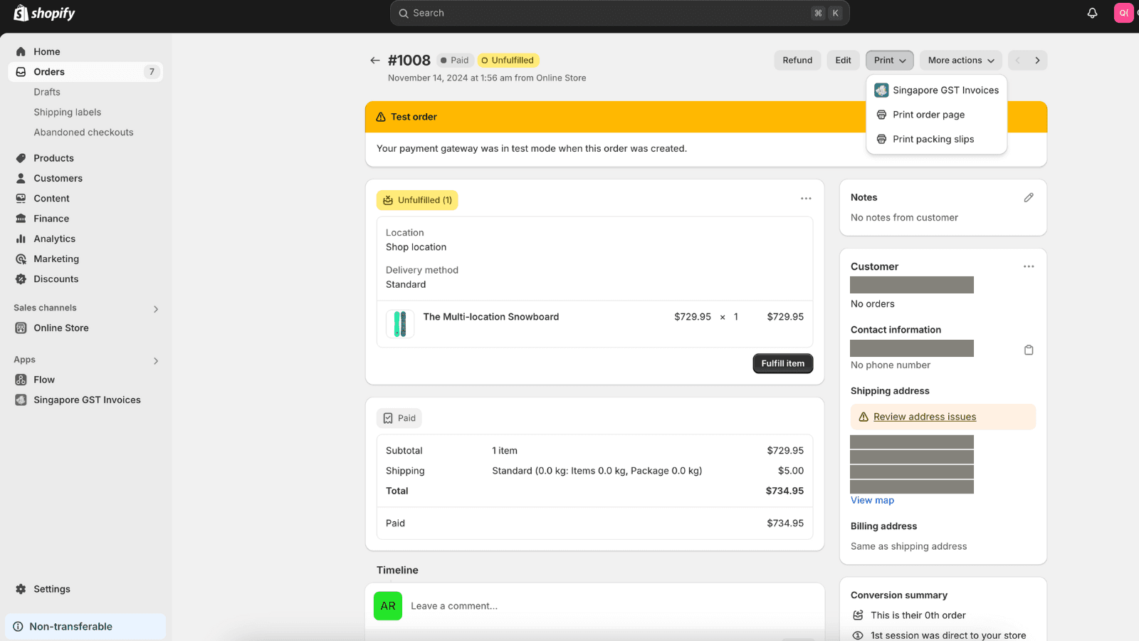The width and height of the screenshot is (1139, 641).
Task: Click the notifications bell icon
Action: click(x=1092, y=13)
